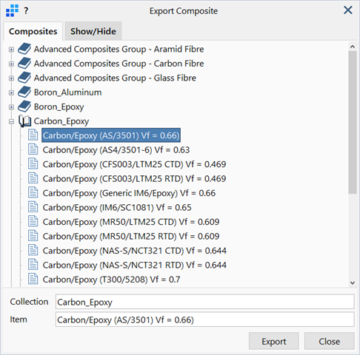Click the Aramid Fibre collection book icon

tap(24, 49)
